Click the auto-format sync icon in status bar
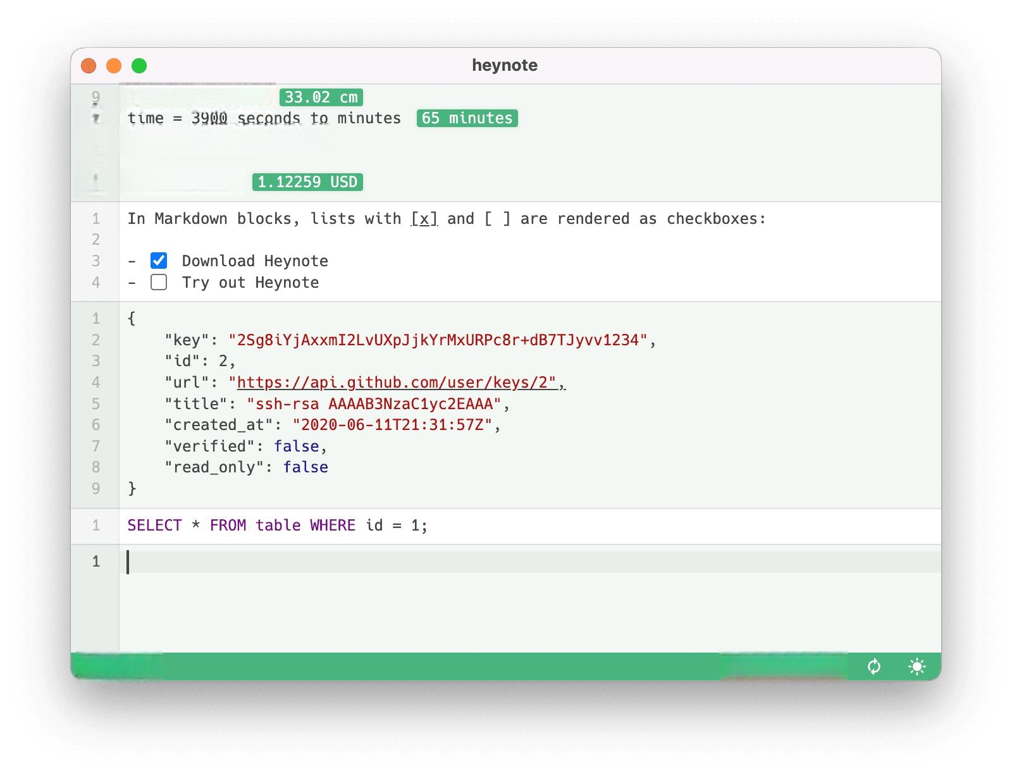 (x=874, y=666)
